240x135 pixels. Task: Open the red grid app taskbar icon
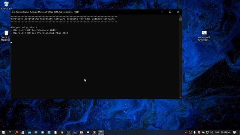coord(94,132)
